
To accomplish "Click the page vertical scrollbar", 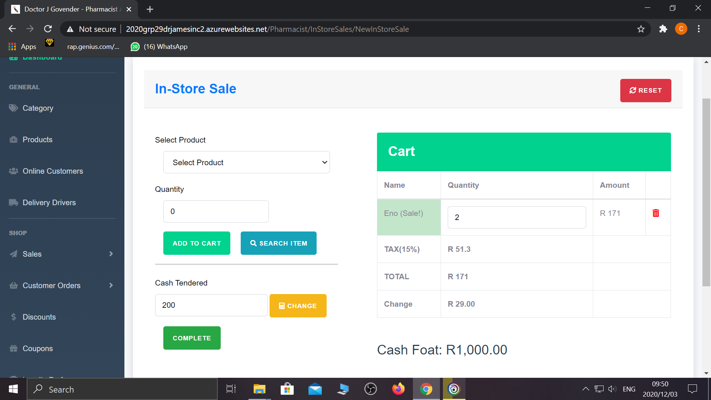I will point(706,193).
